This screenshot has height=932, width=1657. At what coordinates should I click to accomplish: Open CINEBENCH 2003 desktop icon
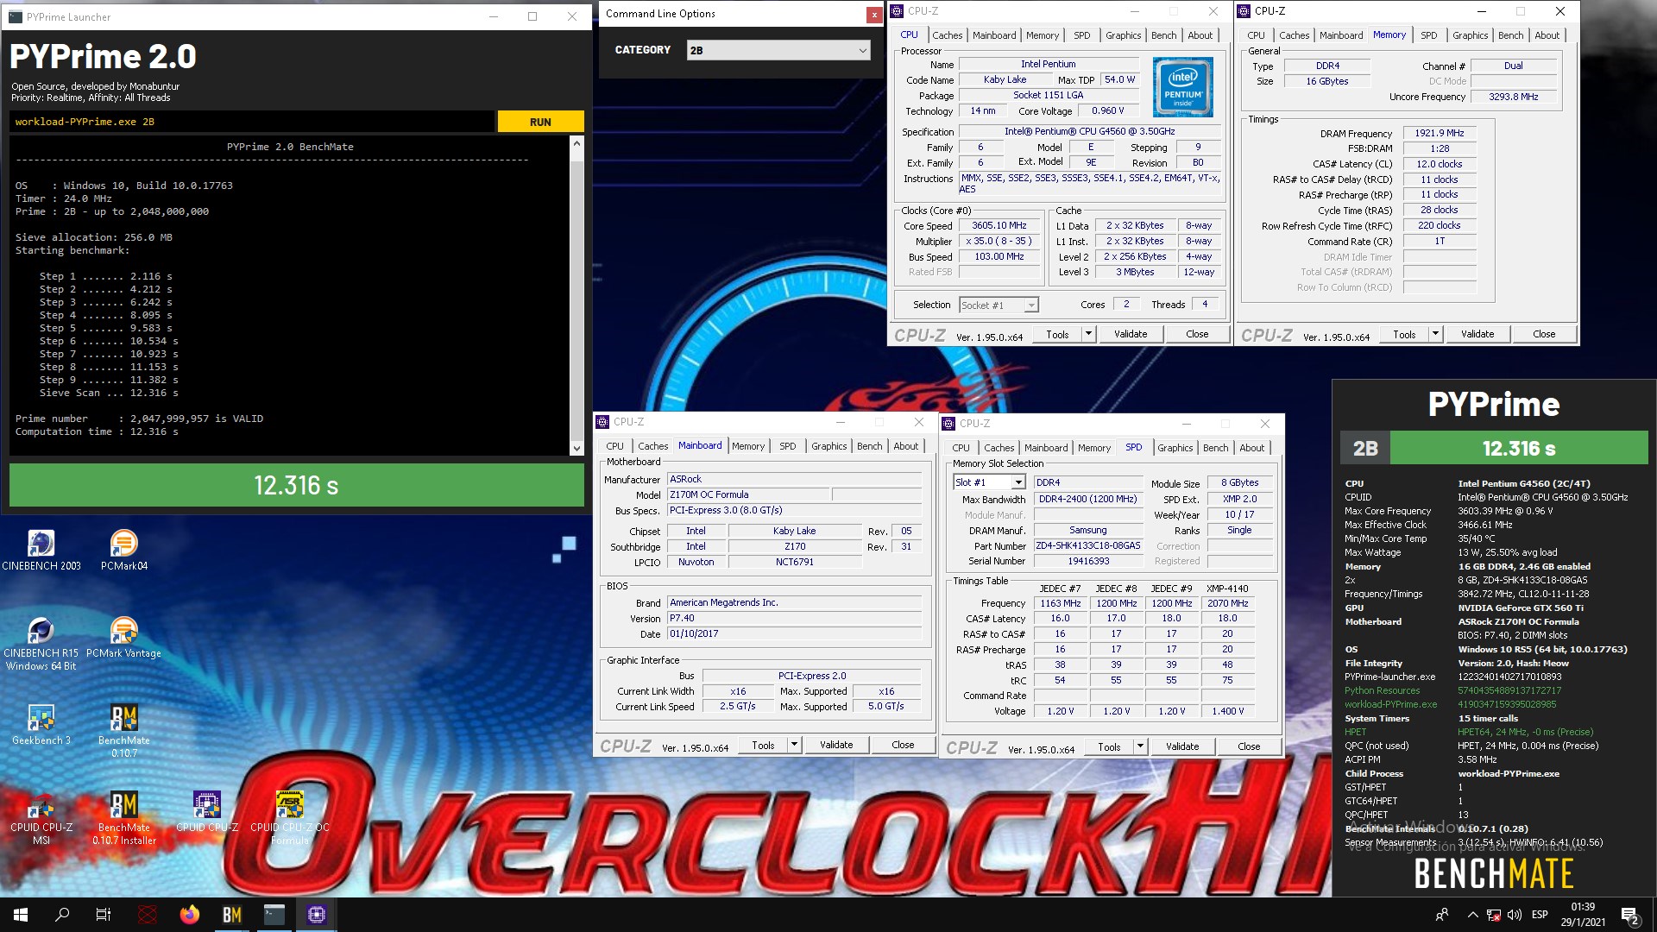point(41,550)
